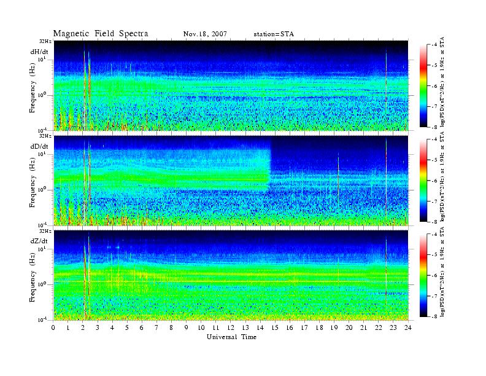Viewport: 486px width, 376px height.
Task: Click hour 21 on the time axis
Action: coord(363,327)
